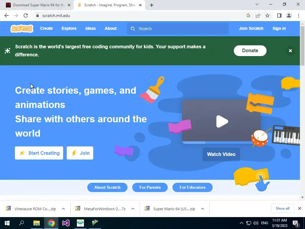Go forward in browser history
This screenshot has height=229, width=305.
pos(16,16)
